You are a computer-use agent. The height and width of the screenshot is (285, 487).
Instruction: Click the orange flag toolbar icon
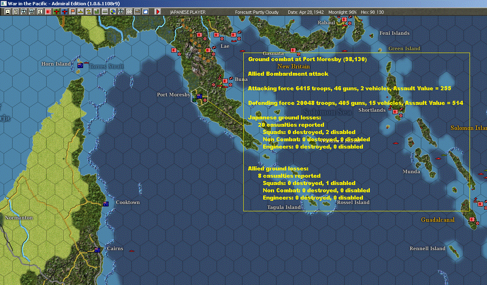[73, 12]
